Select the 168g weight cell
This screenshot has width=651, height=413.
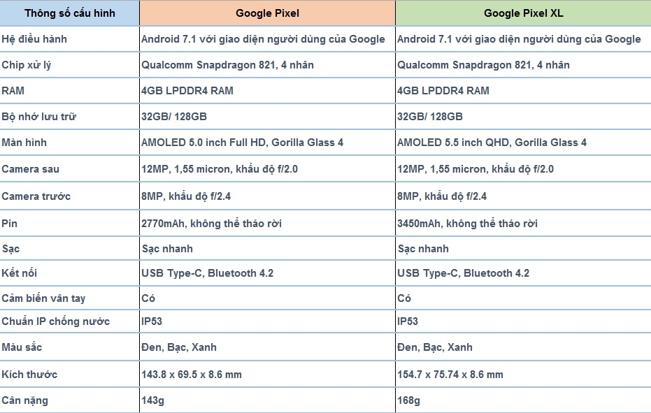408,400
